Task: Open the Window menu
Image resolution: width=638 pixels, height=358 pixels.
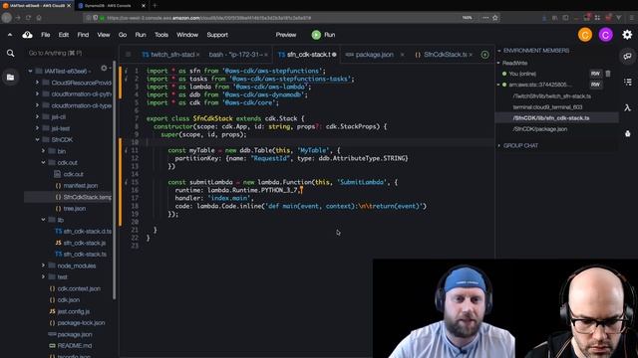Action: tap(187, 35)
